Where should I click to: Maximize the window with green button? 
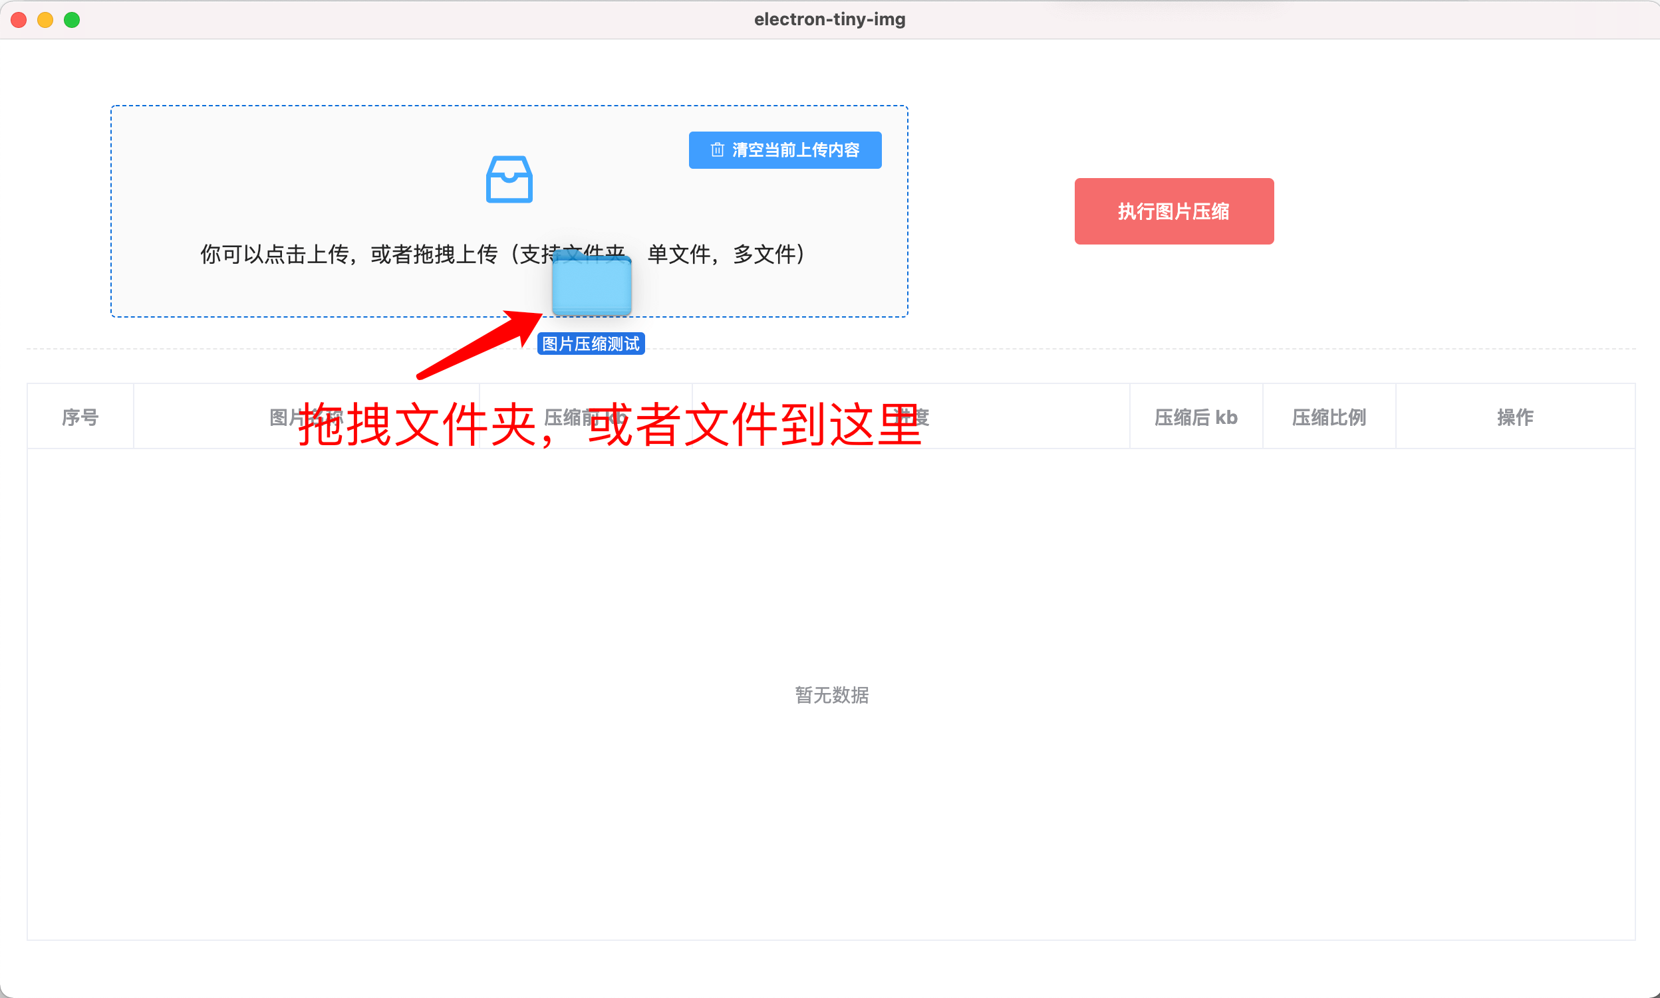[x=72, y=20]
